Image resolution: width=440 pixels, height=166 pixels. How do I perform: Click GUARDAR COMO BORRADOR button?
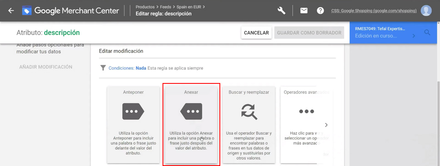pos(309,33)
